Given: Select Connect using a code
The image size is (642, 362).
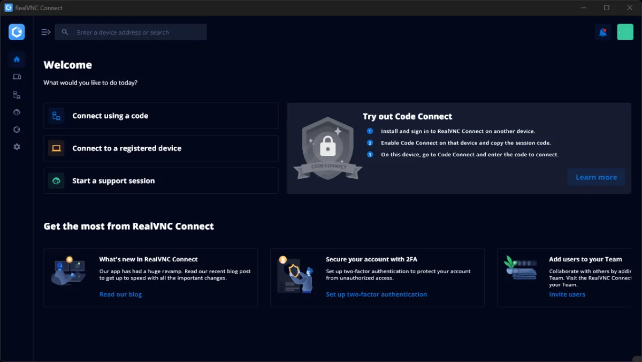Looking at the screenshot, I should (161, 116).
